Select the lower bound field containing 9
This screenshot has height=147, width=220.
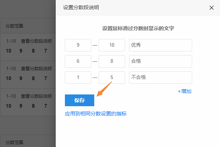tap(78, 45)
